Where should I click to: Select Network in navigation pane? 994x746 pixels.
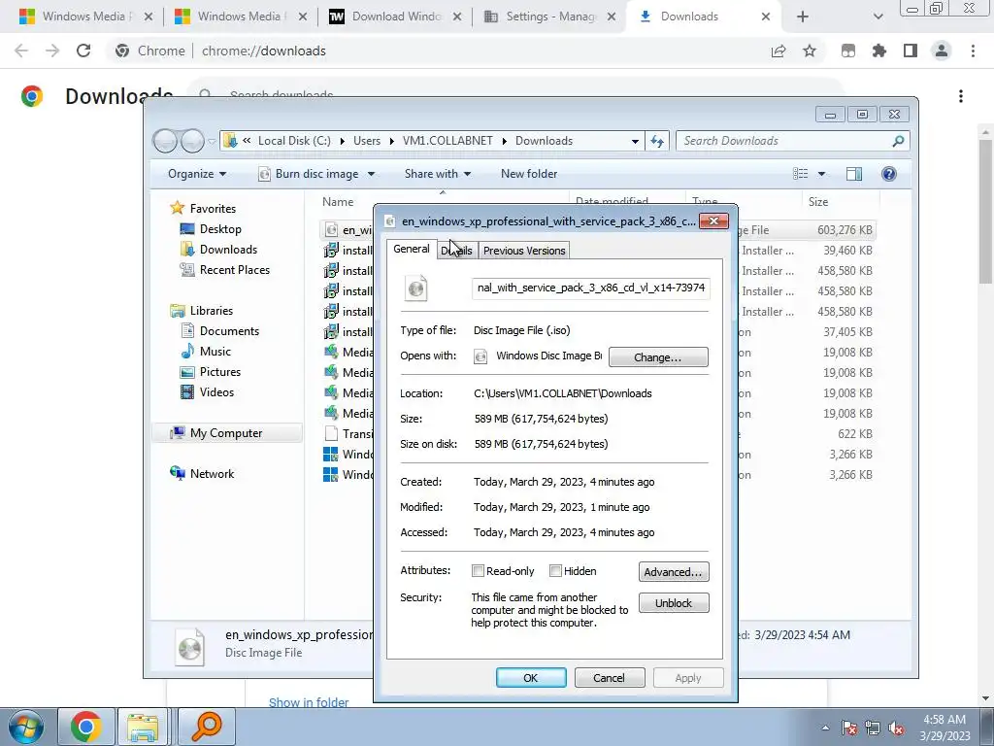(212, 474)
